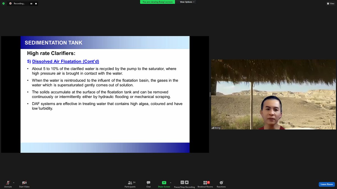Open Breakout Rooms
Viewport: 337px width, 189px height.
[205, 184]
